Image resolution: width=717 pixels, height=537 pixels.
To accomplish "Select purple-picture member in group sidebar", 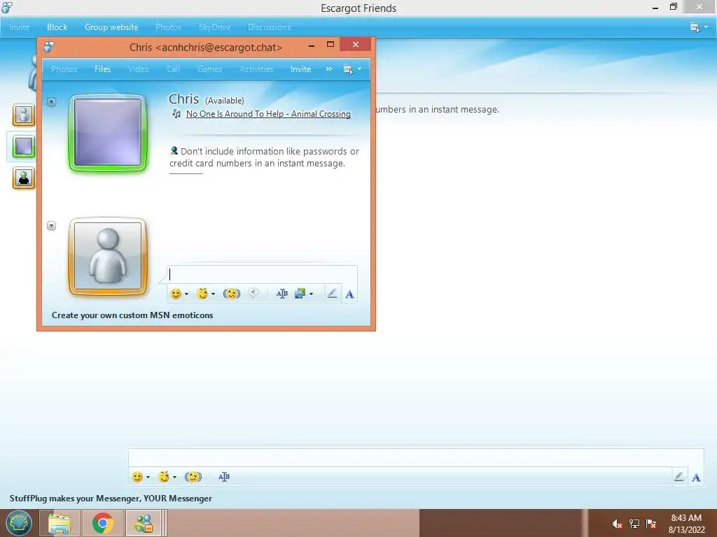I will click(23, 147).
